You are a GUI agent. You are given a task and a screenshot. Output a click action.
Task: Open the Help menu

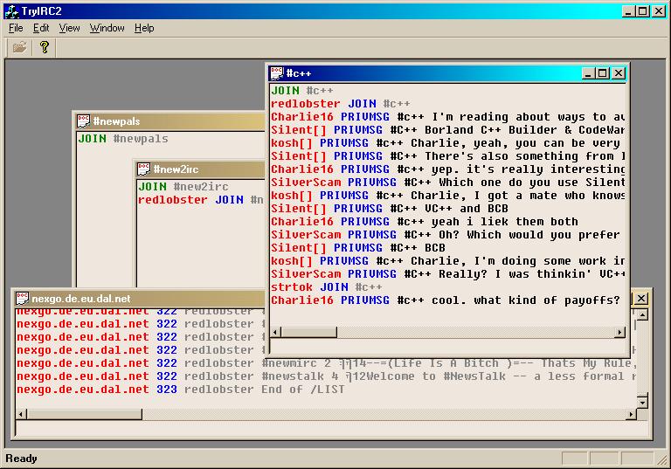[x=144, y=28]
